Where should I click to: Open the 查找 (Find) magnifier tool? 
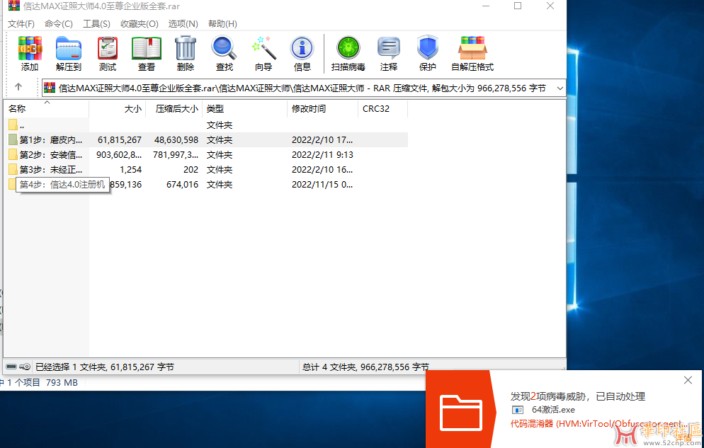point(224,53)
